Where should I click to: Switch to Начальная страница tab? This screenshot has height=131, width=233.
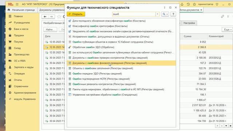21,10
